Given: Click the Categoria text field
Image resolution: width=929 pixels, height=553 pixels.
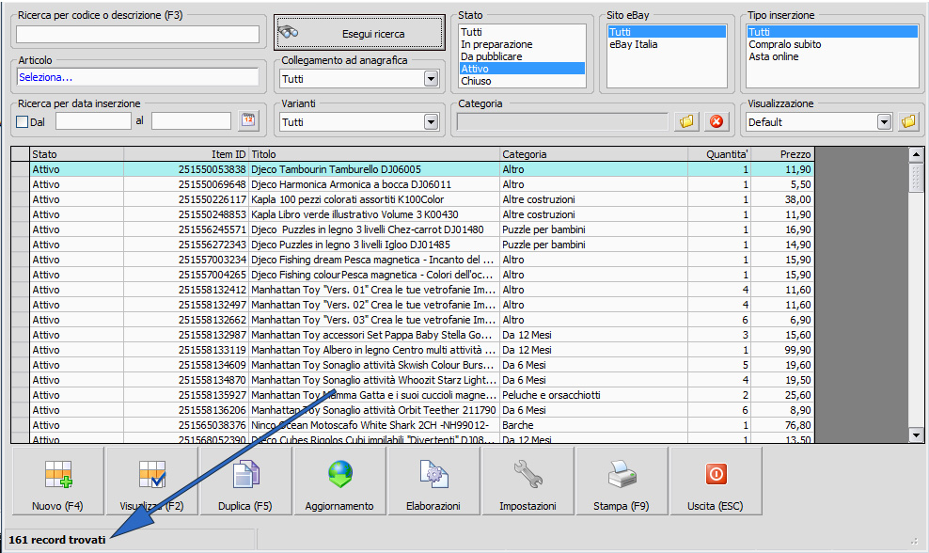Looking at the screenshot, I should [x=562, y=121].
